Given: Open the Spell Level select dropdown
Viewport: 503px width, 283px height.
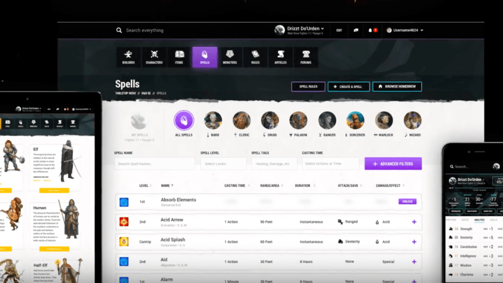Looking at the screenshot, I should tap(223, 164).
